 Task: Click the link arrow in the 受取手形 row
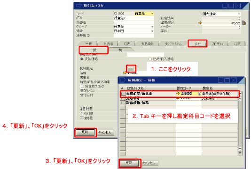pos(178,98)
